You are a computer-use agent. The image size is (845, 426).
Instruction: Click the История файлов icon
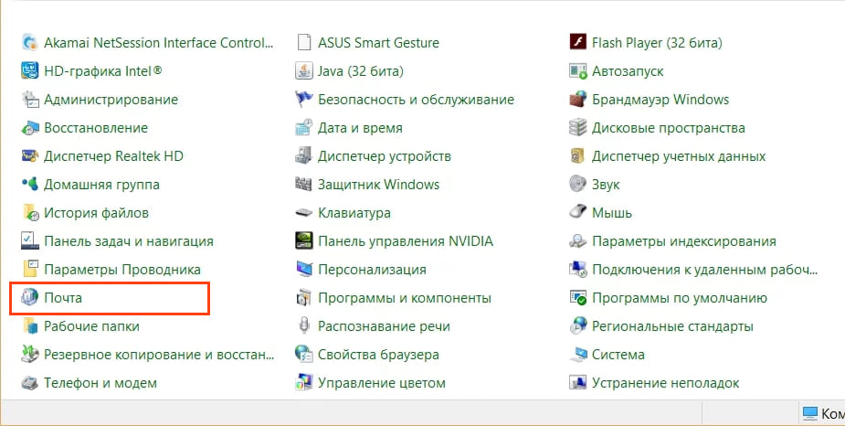(29, 212)
